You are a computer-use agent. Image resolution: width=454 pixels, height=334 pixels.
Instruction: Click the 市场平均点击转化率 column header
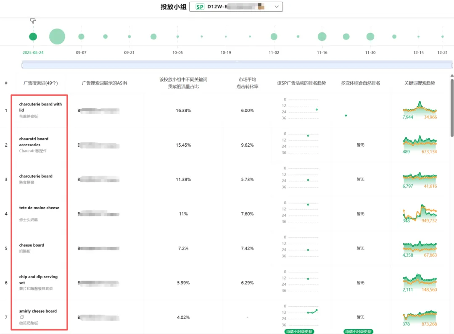pyautogui.click(x=247, y=83)
